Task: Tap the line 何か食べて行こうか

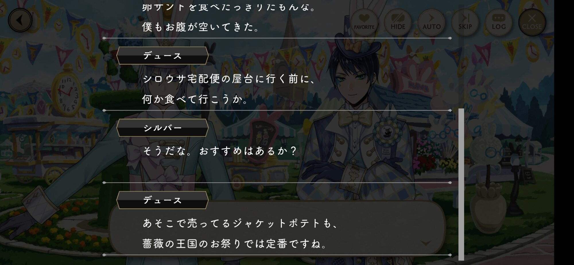Action: click(x=195, y=99)
